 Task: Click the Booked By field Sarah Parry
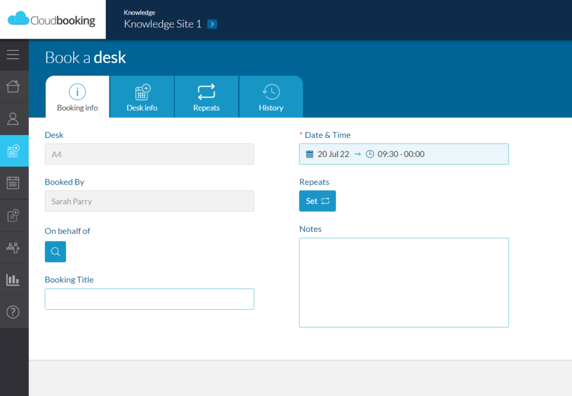[x=150, y=201]
